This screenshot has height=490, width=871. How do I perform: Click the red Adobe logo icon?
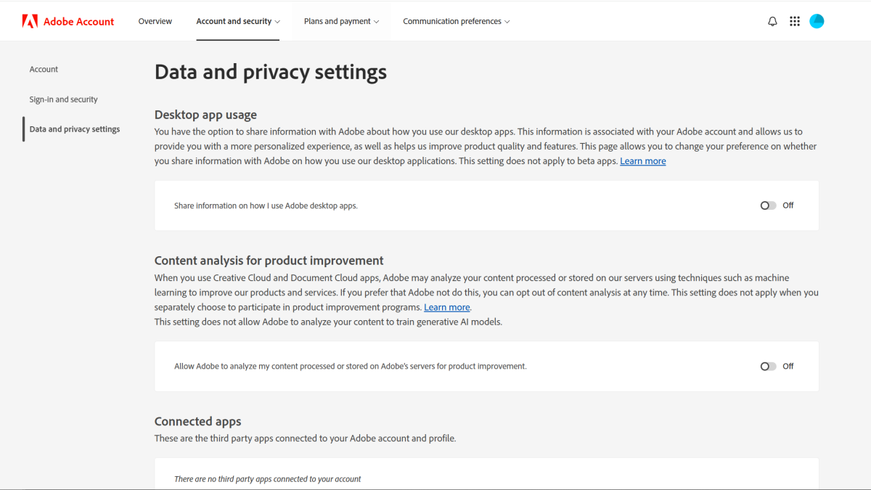pos(30,21)
